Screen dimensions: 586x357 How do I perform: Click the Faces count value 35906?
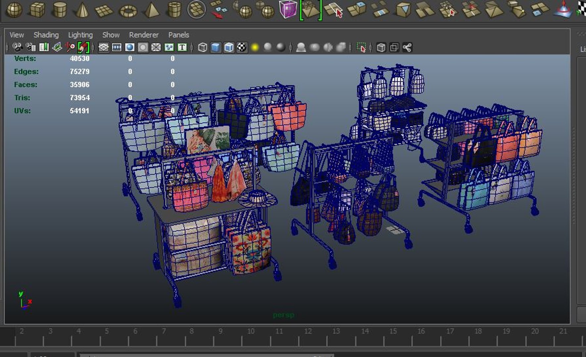80,85
